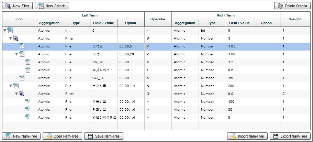This screenshot has width=313, height=142.
Task: Click the criteria icon in the VR_20 row
Action: 28,62
